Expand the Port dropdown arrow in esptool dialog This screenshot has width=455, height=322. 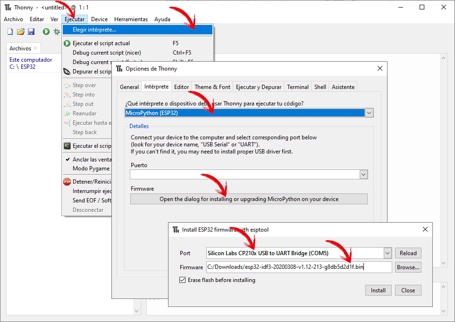click(388, 253)
